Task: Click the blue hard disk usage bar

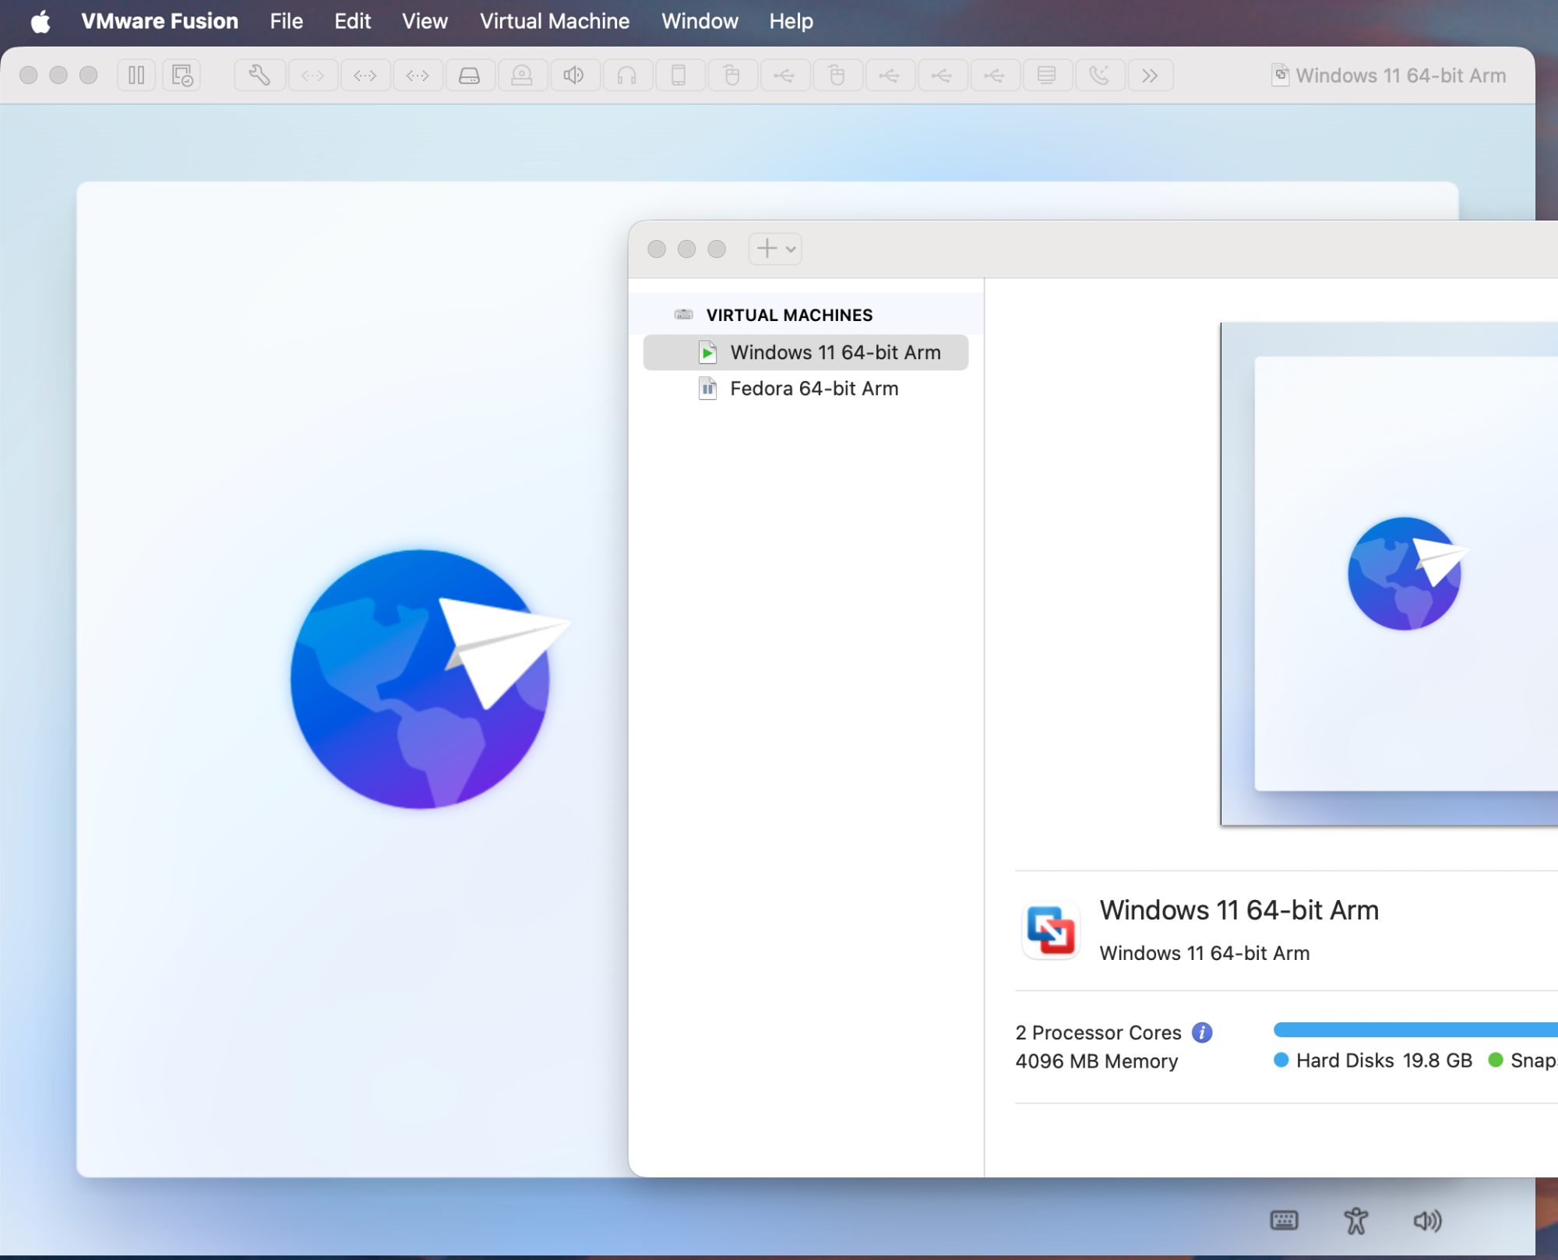Action: (x=1414, y=1030)
